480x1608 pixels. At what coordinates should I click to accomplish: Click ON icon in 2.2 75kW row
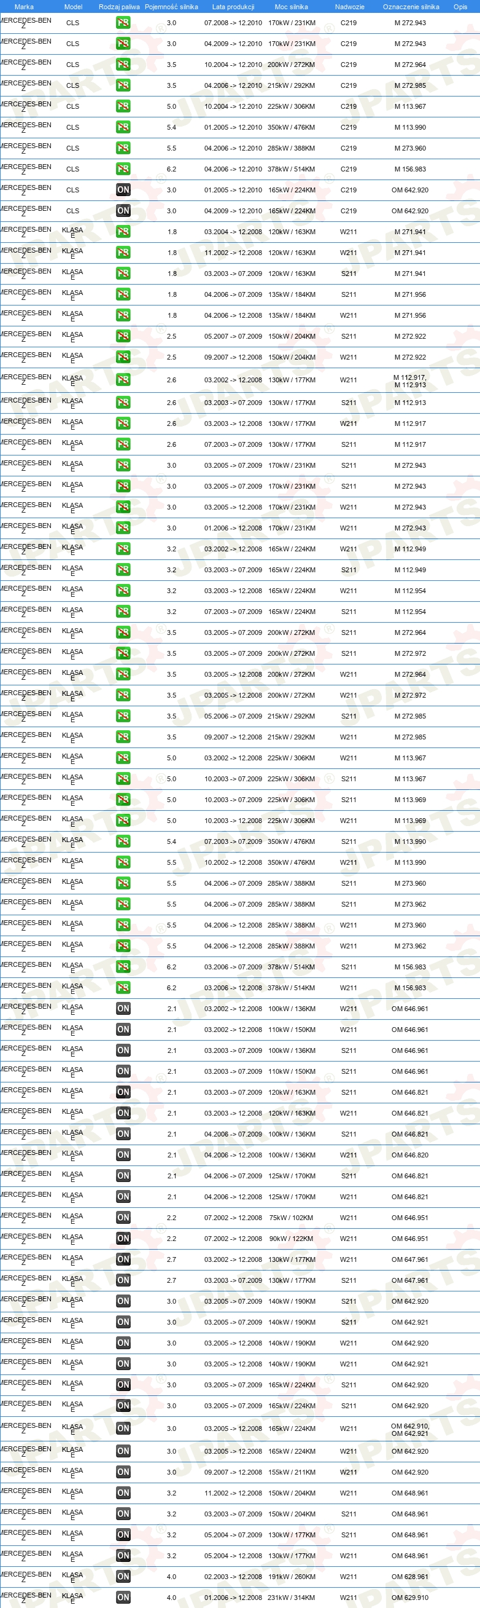[123, 1218]
